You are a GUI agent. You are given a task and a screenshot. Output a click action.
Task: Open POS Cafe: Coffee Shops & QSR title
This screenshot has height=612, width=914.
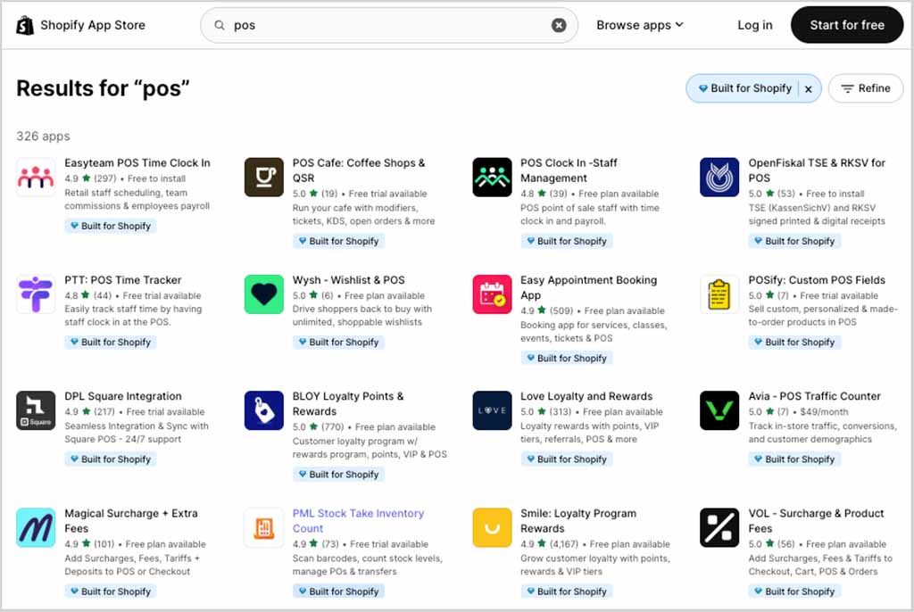pyautogui.click(x=359, y=170)
